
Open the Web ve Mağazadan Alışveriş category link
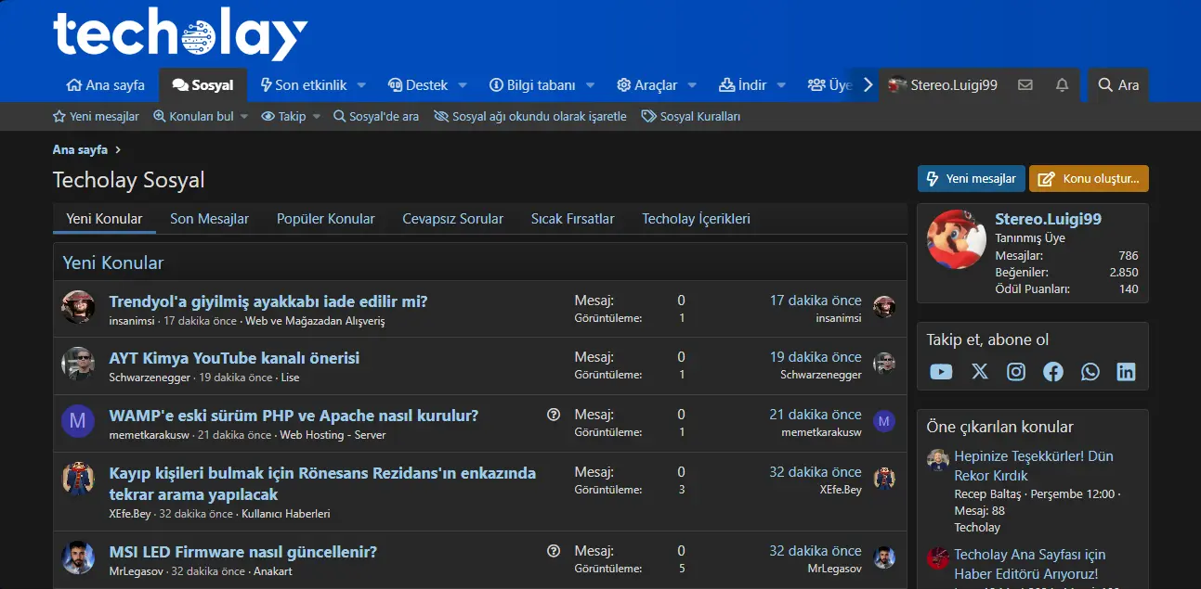315,321
